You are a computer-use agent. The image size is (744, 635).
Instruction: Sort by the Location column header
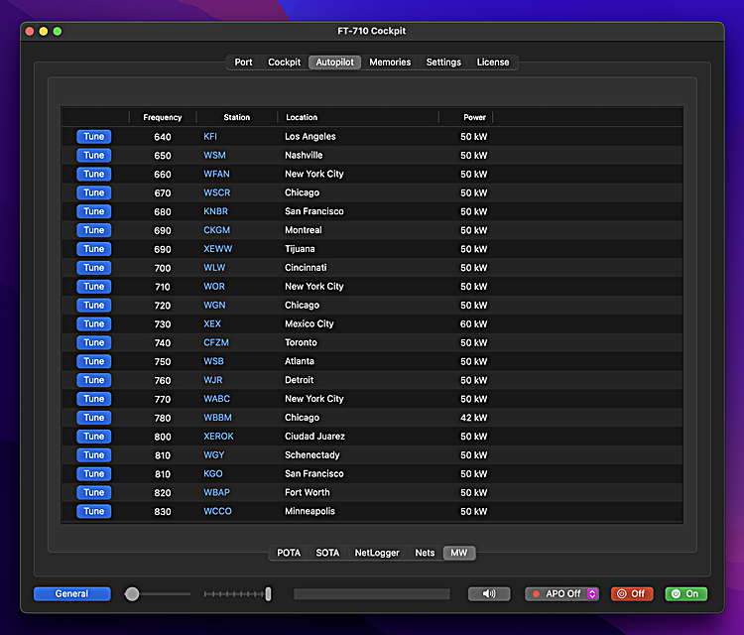coord(358,117)
